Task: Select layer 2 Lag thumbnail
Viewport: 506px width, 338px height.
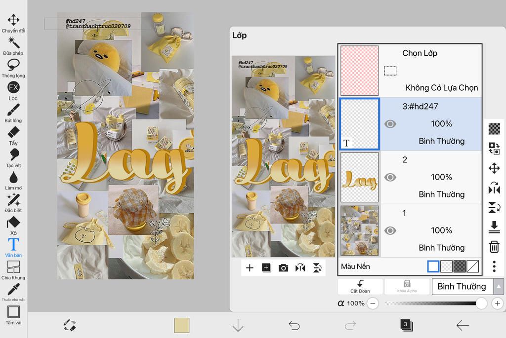Action: point(360,177)
